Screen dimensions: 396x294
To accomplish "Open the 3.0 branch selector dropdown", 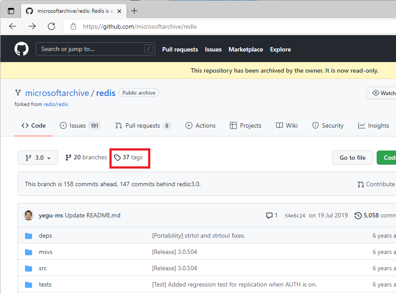I will coord(38,158).
